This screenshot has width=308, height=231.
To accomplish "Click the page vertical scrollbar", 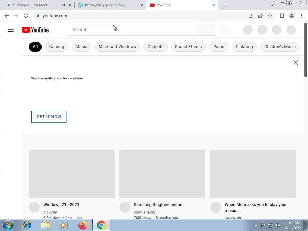I will click(306, 50).
